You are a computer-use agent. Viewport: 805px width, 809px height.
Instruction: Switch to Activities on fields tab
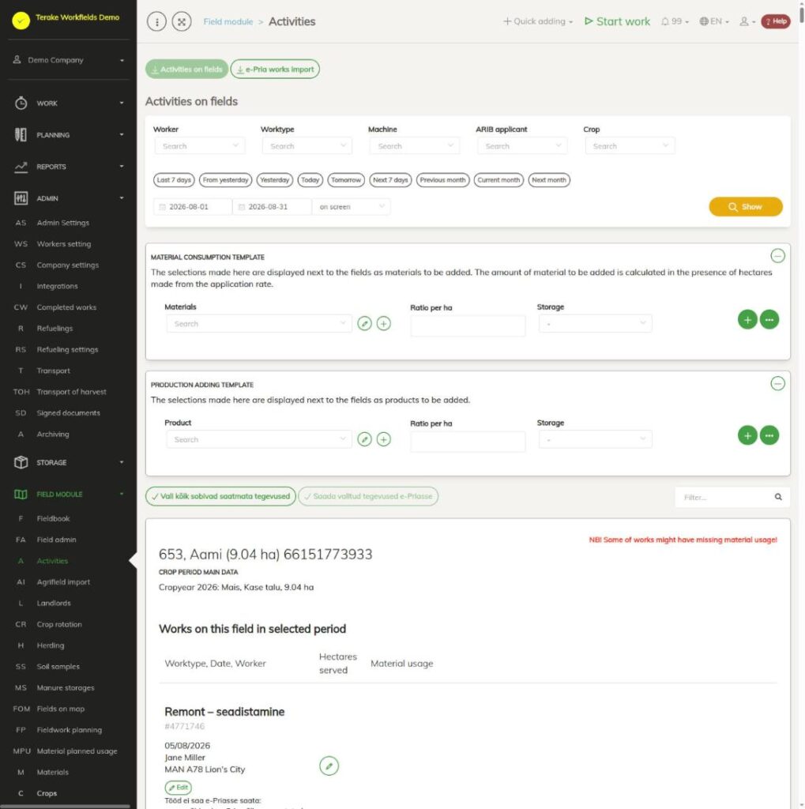coord(186,70)
